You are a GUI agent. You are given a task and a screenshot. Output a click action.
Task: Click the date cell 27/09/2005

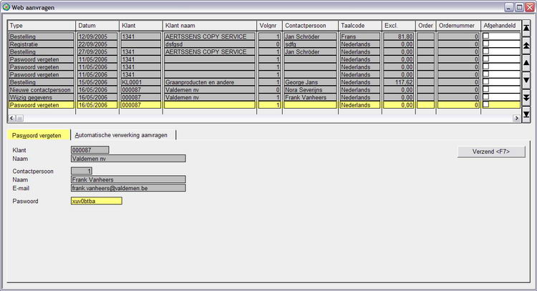click(97, 51)
